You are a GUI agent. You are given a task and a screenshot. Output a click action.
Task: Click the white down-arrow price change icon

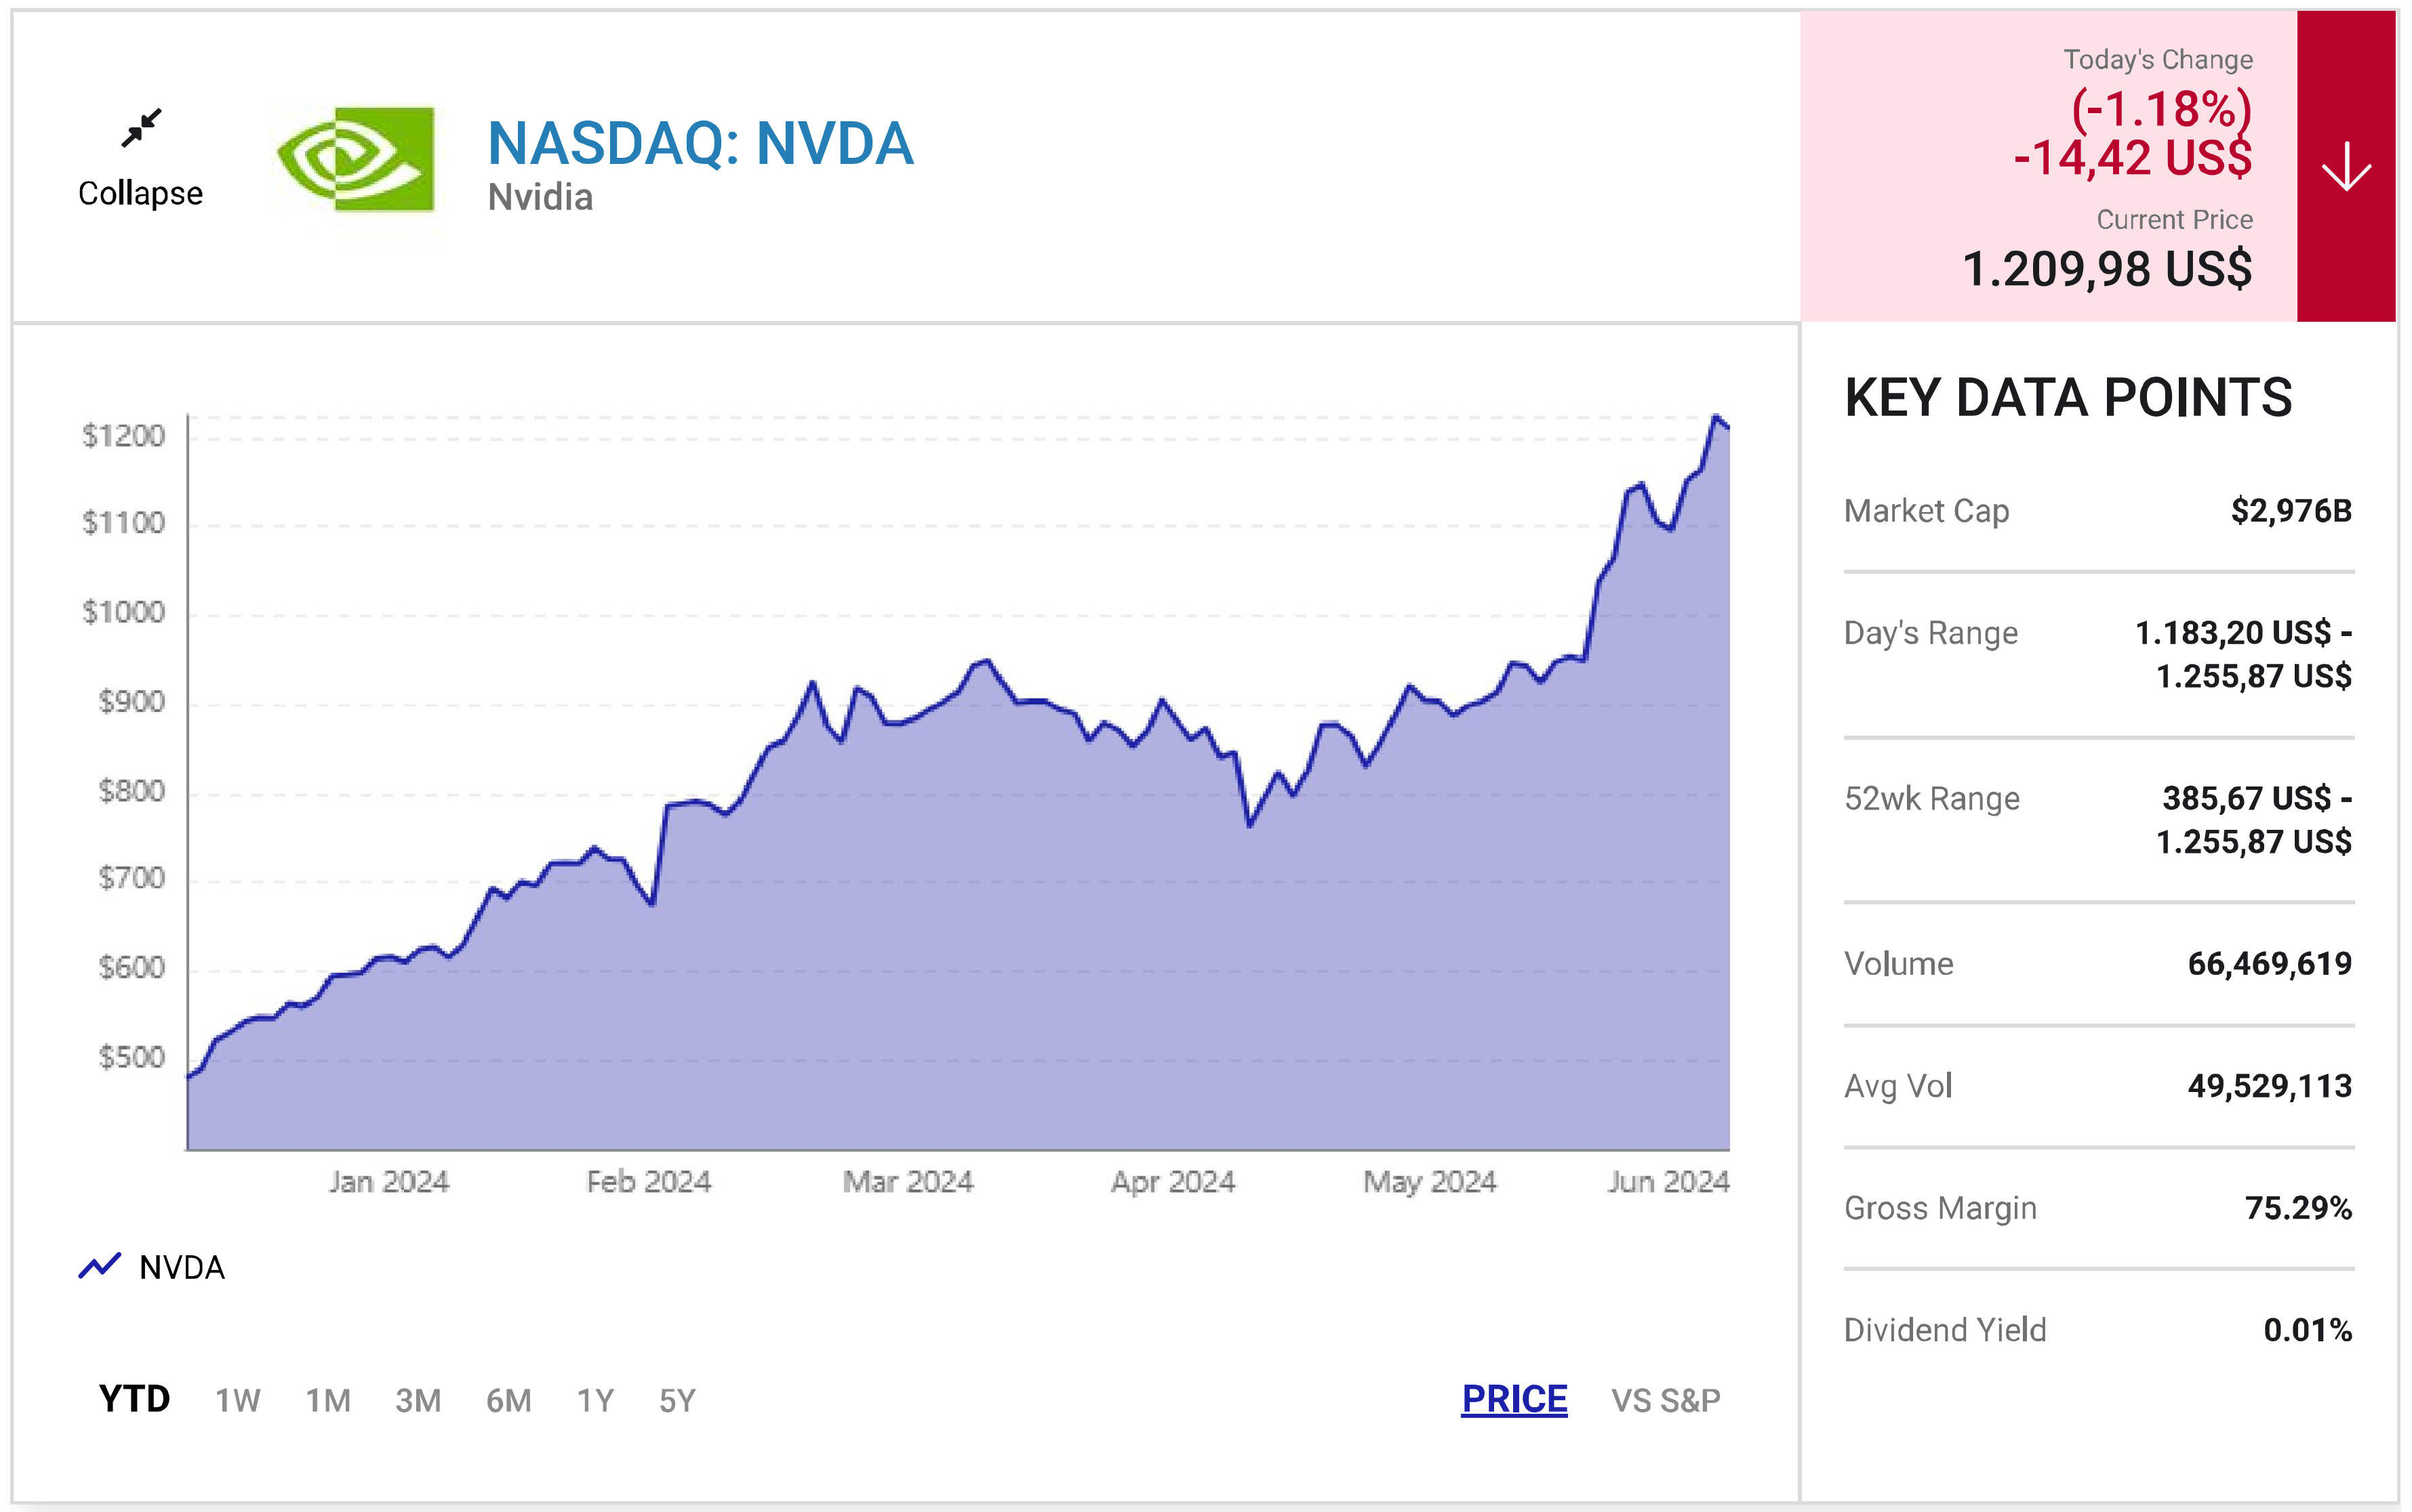2345,166
